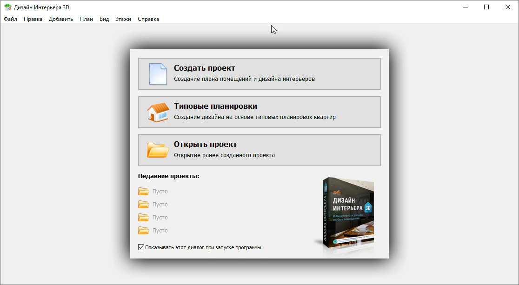Uncheck Показывать этот диалог при запуске программы
Image resolution: width=519 pixels, height=285 pixels.
(x=141, y=247)
